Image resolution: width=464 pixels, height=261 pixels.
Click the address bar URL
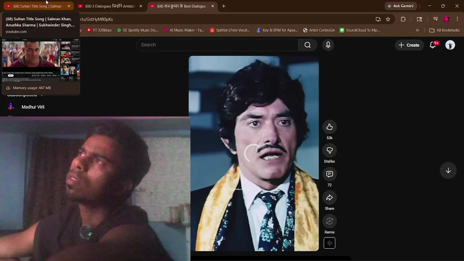[x=96, y=19]
